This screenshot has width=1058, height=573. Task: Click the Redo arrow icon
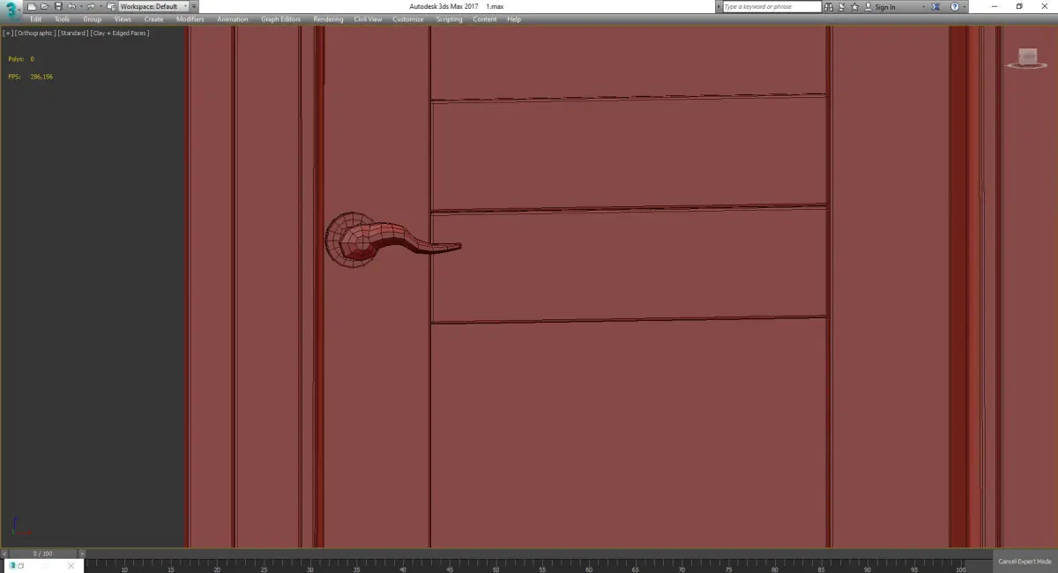click(x=91, y=6)
